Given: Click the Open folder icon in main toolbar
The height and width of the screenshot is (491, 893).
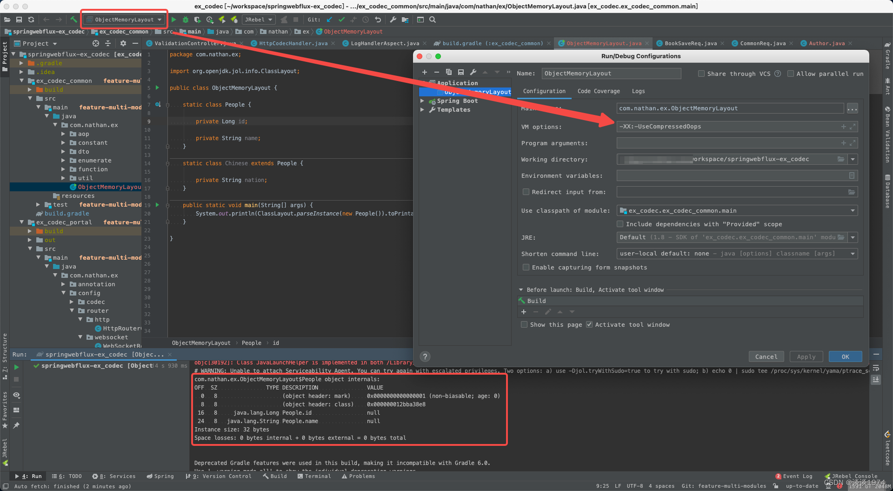Looking at the screenshot, I should pos(7,20).
